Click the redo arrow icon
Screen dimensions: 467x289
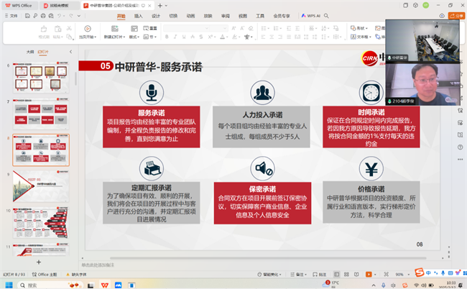pos(71,16)
